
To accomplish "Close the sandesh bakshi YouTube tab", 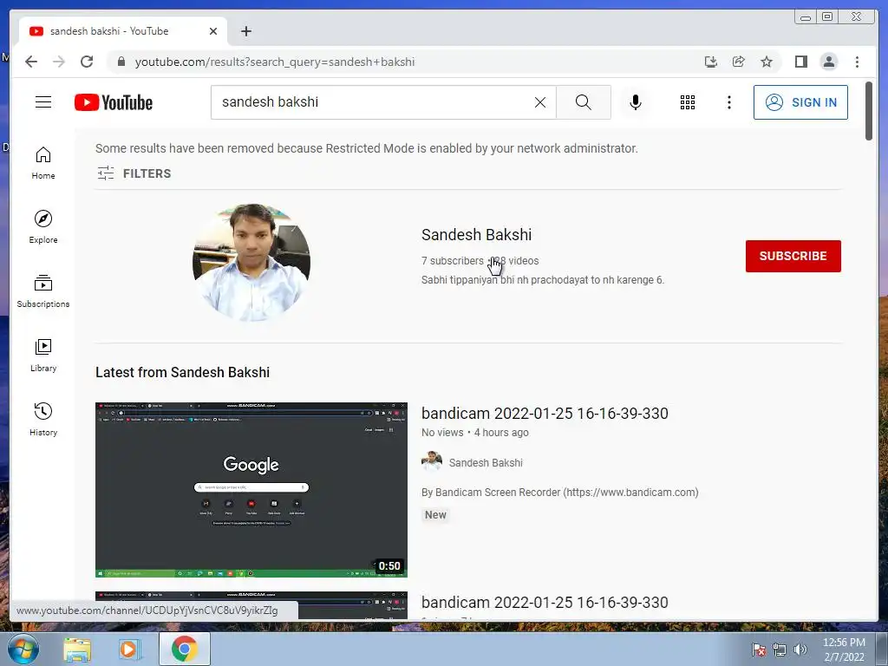I will point(213,31).
